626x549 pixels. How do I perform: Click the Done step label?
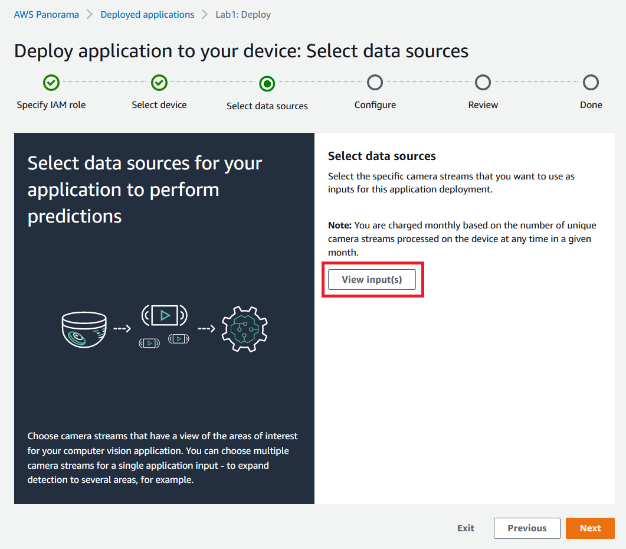pos(591,104)
